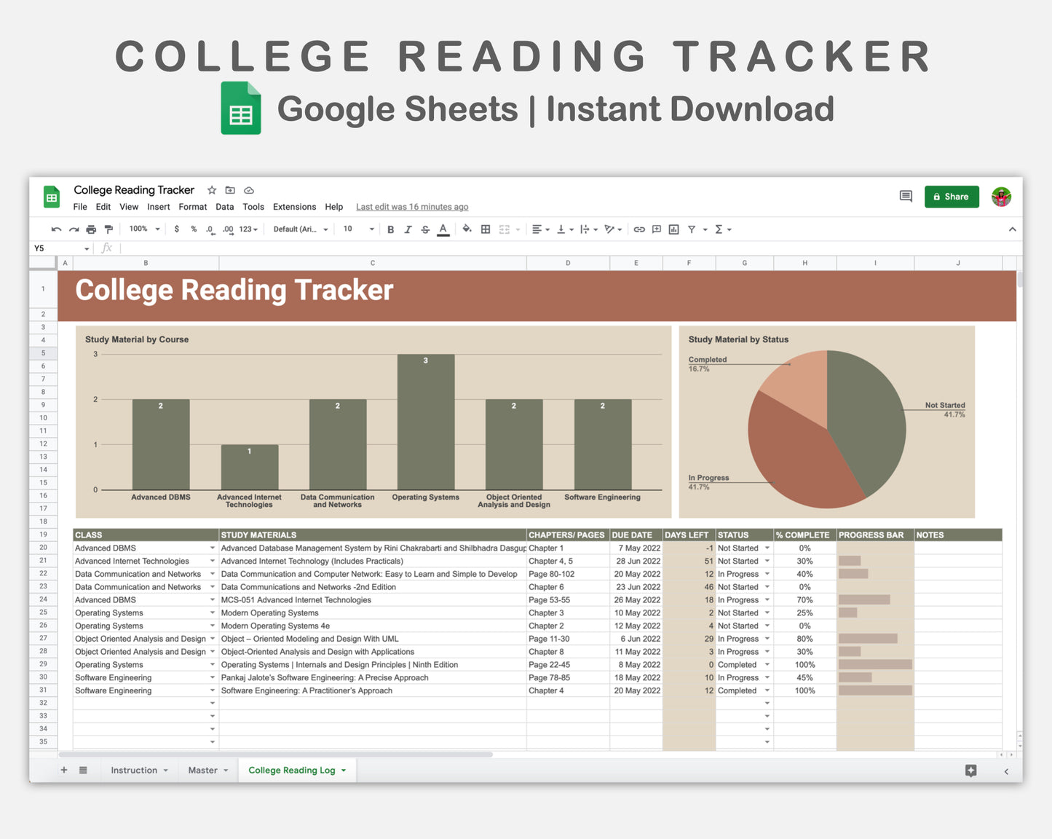Insert a chart from the toolbar
Viewport: 1052px width, 839px height.
tap(673, 229)
